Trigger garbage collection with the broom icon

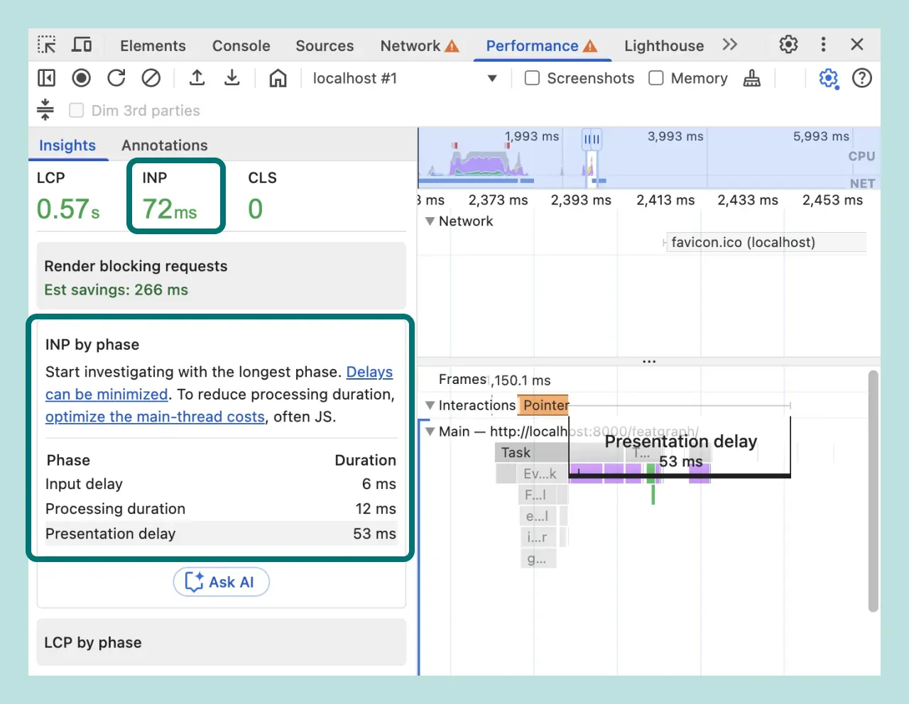tap(751, 78)
